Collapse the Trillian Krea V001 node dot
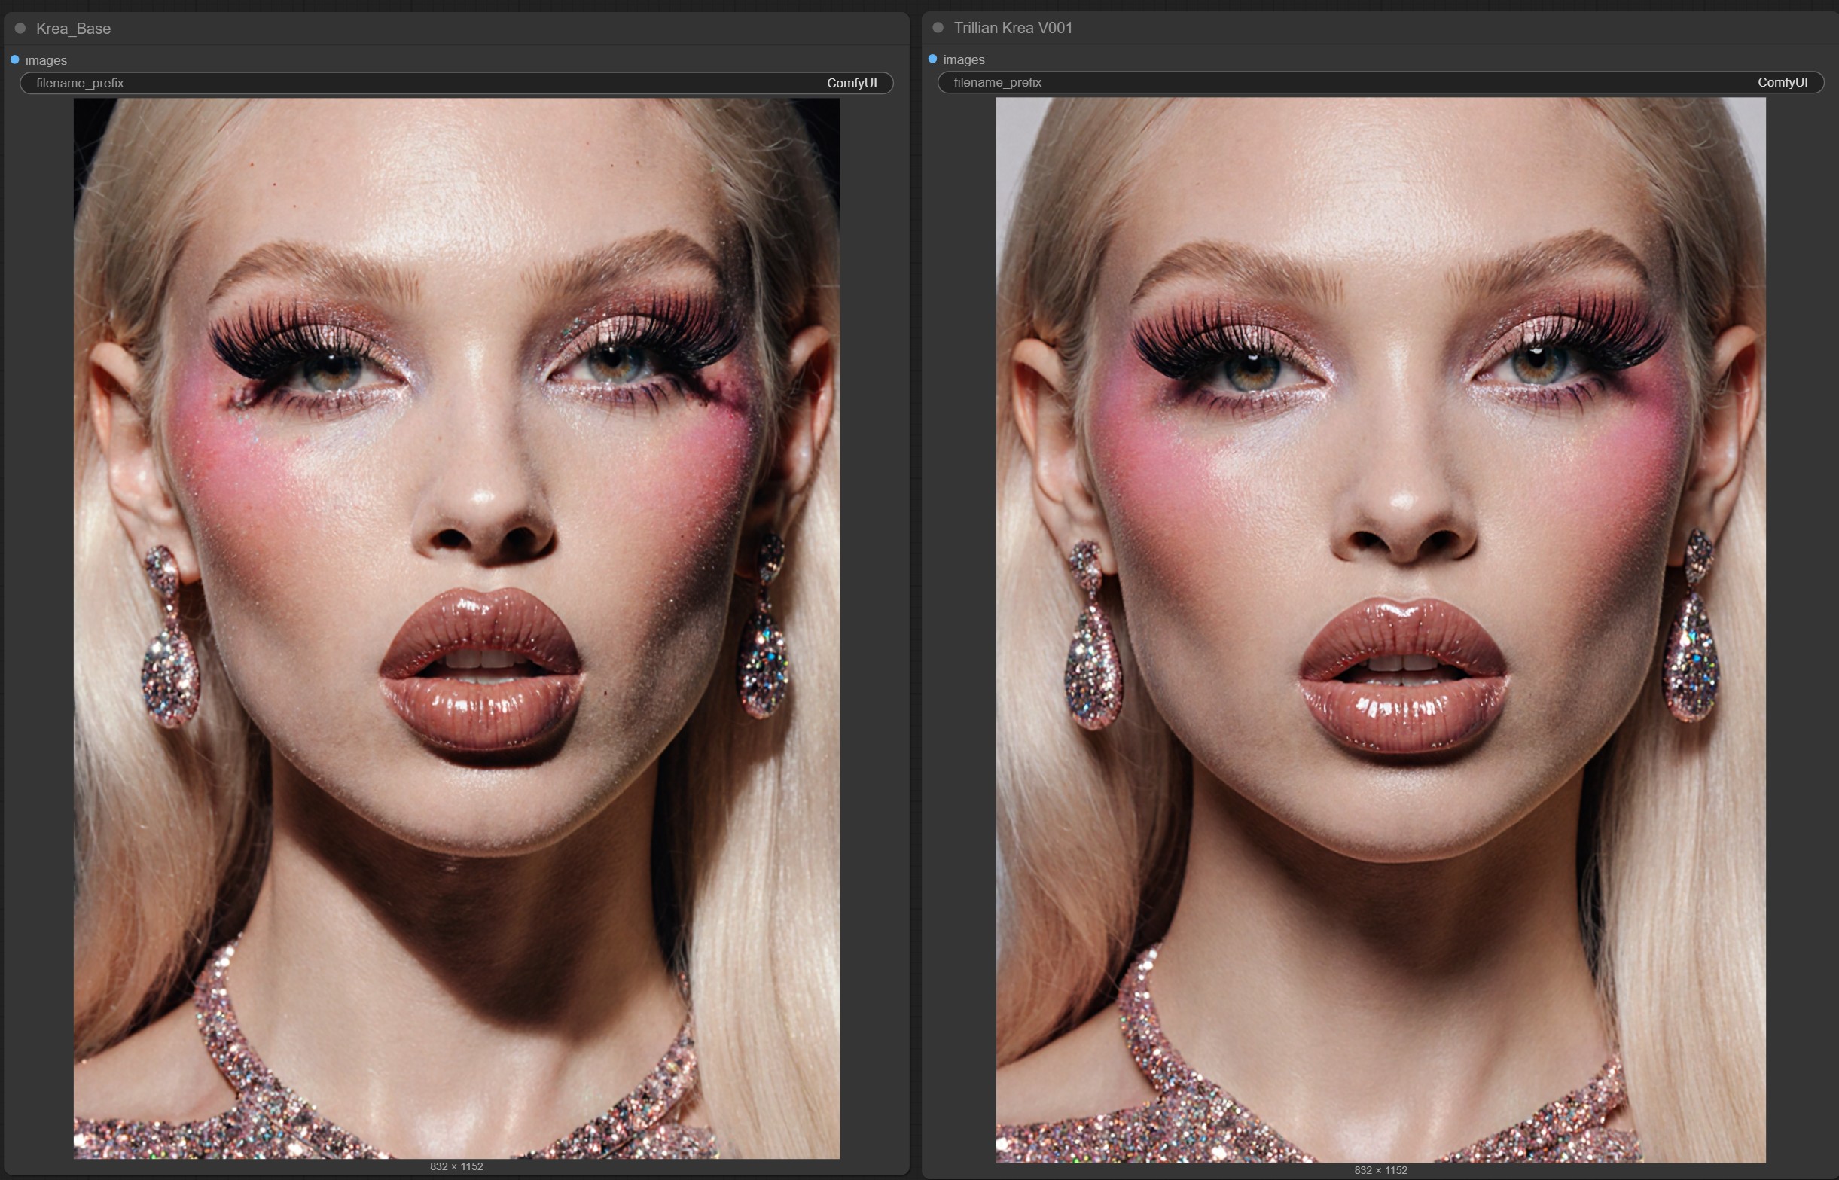This screenshot has width=1839, height=1180. [938, 28]
